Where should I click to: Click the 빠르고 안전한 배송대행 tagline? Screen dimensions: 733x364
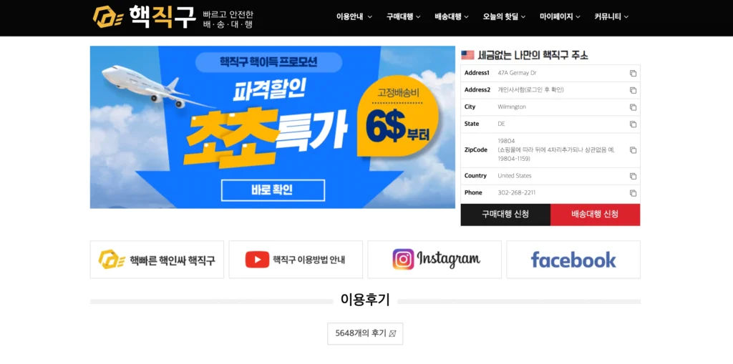click(x=228, y=19)
